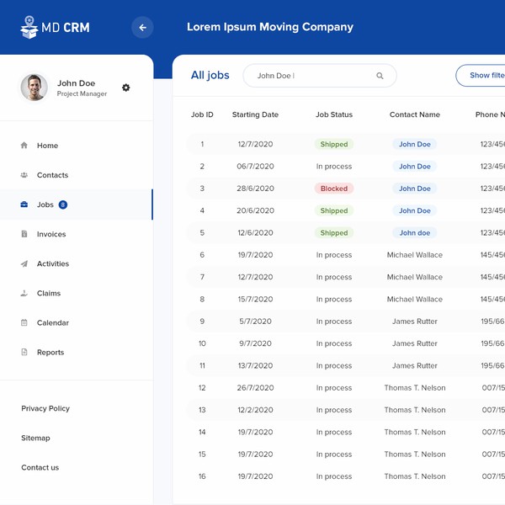Sort by Contact Name column header

point(415,114)
